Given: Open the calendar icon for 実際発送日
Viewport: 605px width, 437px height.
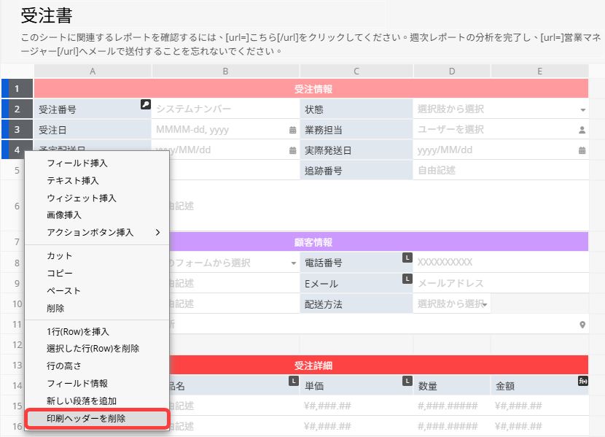Looking at the screenshot, I should pyautogui.click(x=582, y=151).
